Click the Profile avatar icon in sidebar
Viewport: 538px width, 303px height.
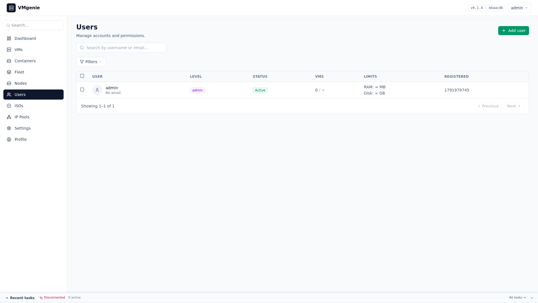(9, 139)
